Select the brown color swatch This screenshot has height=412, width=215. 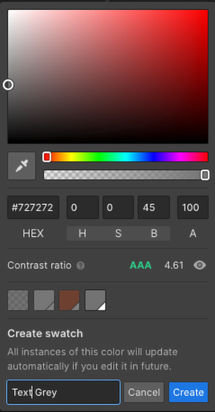[x=69, y=300]
